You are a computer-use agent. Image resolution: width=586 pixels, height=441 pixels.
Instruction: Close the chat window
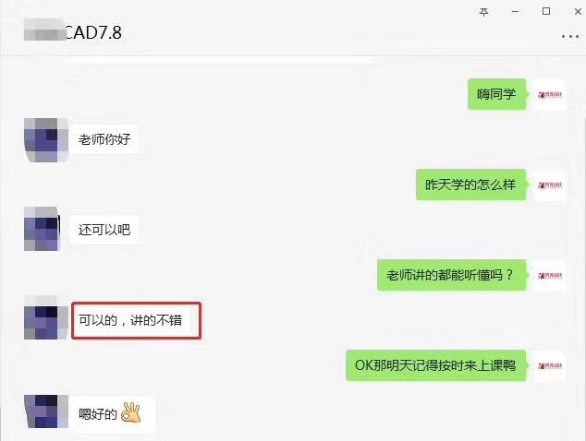578,12
